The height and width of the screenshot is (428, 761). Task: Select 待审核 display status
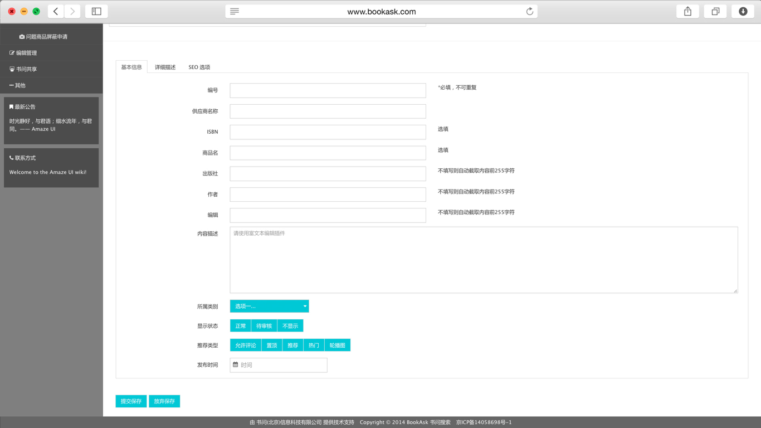coord(264,326)
